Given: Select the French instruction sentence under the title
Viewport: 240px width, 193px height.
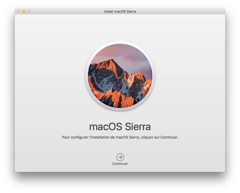Looking at the screenshot, I should (120, 137).
